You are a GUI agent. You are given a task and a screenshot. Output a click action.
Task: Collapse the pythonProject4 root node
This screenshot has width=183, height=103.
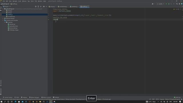click(3, 9)
